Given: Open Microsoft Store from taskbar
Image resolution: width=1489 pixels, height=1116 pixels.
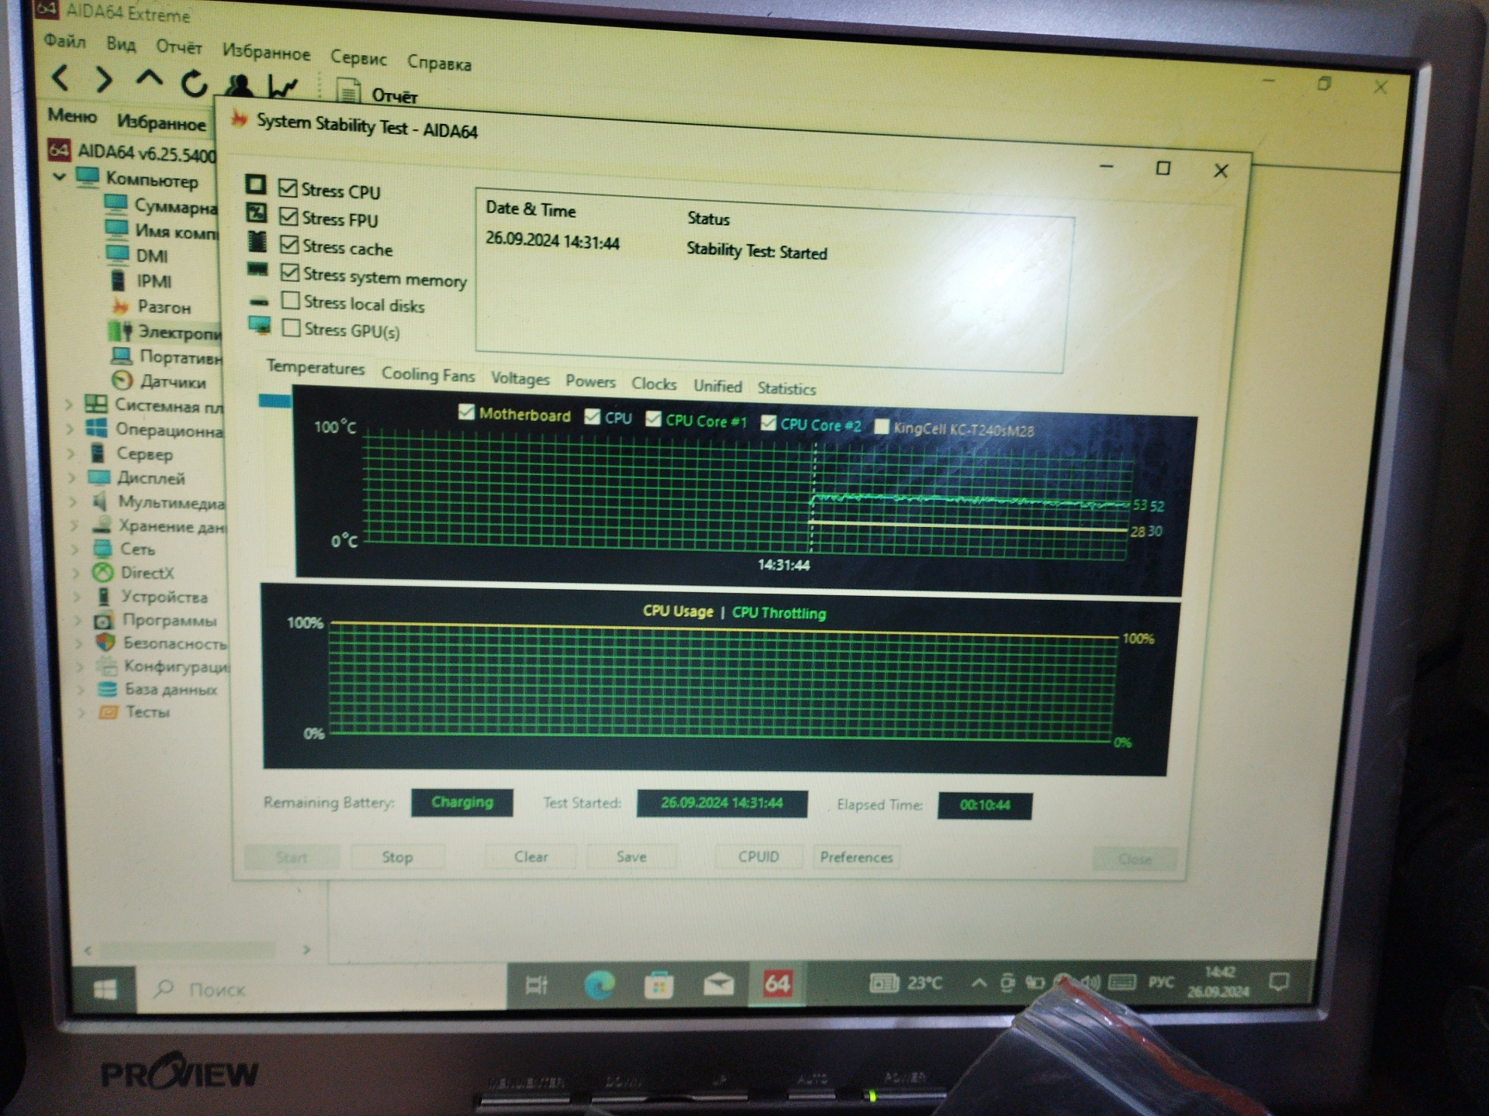Looking at the screenshot, I should 658,985.
